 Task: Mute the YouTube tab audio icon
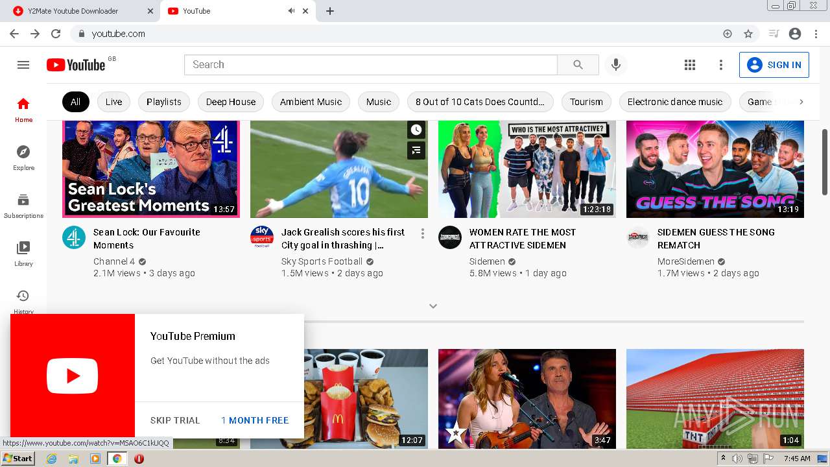tap(291, 11)
